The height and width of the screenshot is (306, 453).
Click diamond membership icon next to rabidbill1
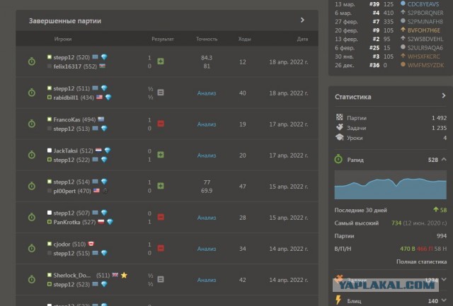click(108, 98)
